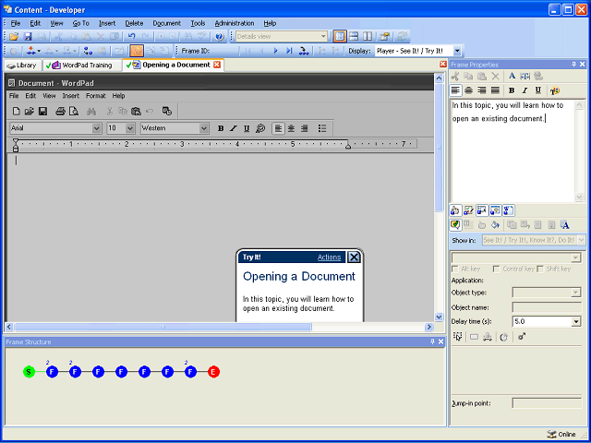Screen dimensions: 591x443
Task: Switch to the Library tab
Action: pos(22,66)
